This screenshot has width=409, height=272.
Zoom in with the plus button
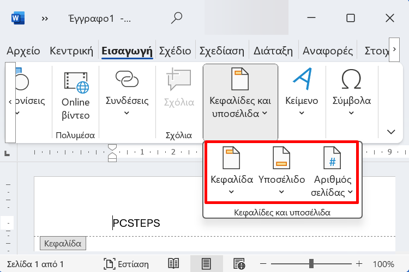point(359,264)
